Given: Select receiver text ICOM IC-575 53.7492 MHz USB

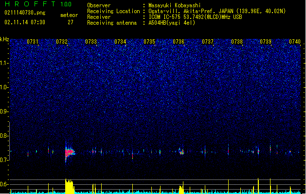Looking at the screenshot, I should pyautogui.click(x=195, y=17).
